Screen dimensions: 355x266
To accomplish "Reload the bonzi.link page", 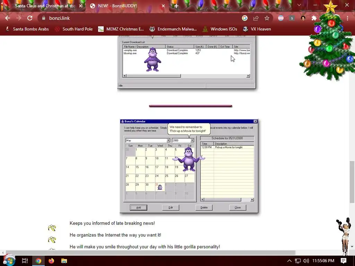I will click(30, 18).
